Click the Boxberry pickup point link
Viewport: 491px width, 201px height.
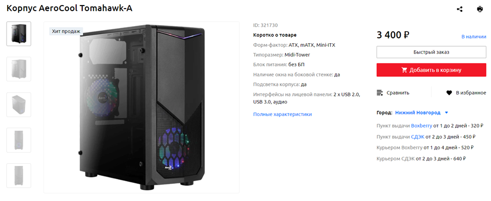click(421, 126)
